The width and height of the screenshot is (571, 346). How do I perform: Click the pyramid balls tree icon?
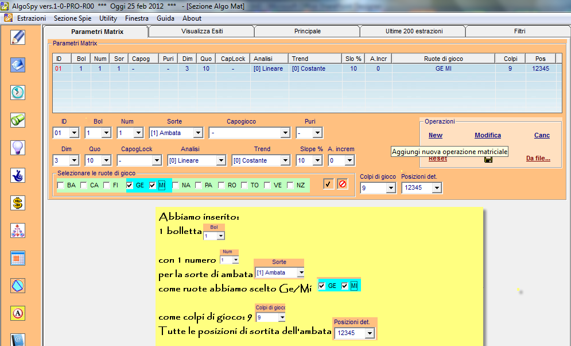(18, 231)
